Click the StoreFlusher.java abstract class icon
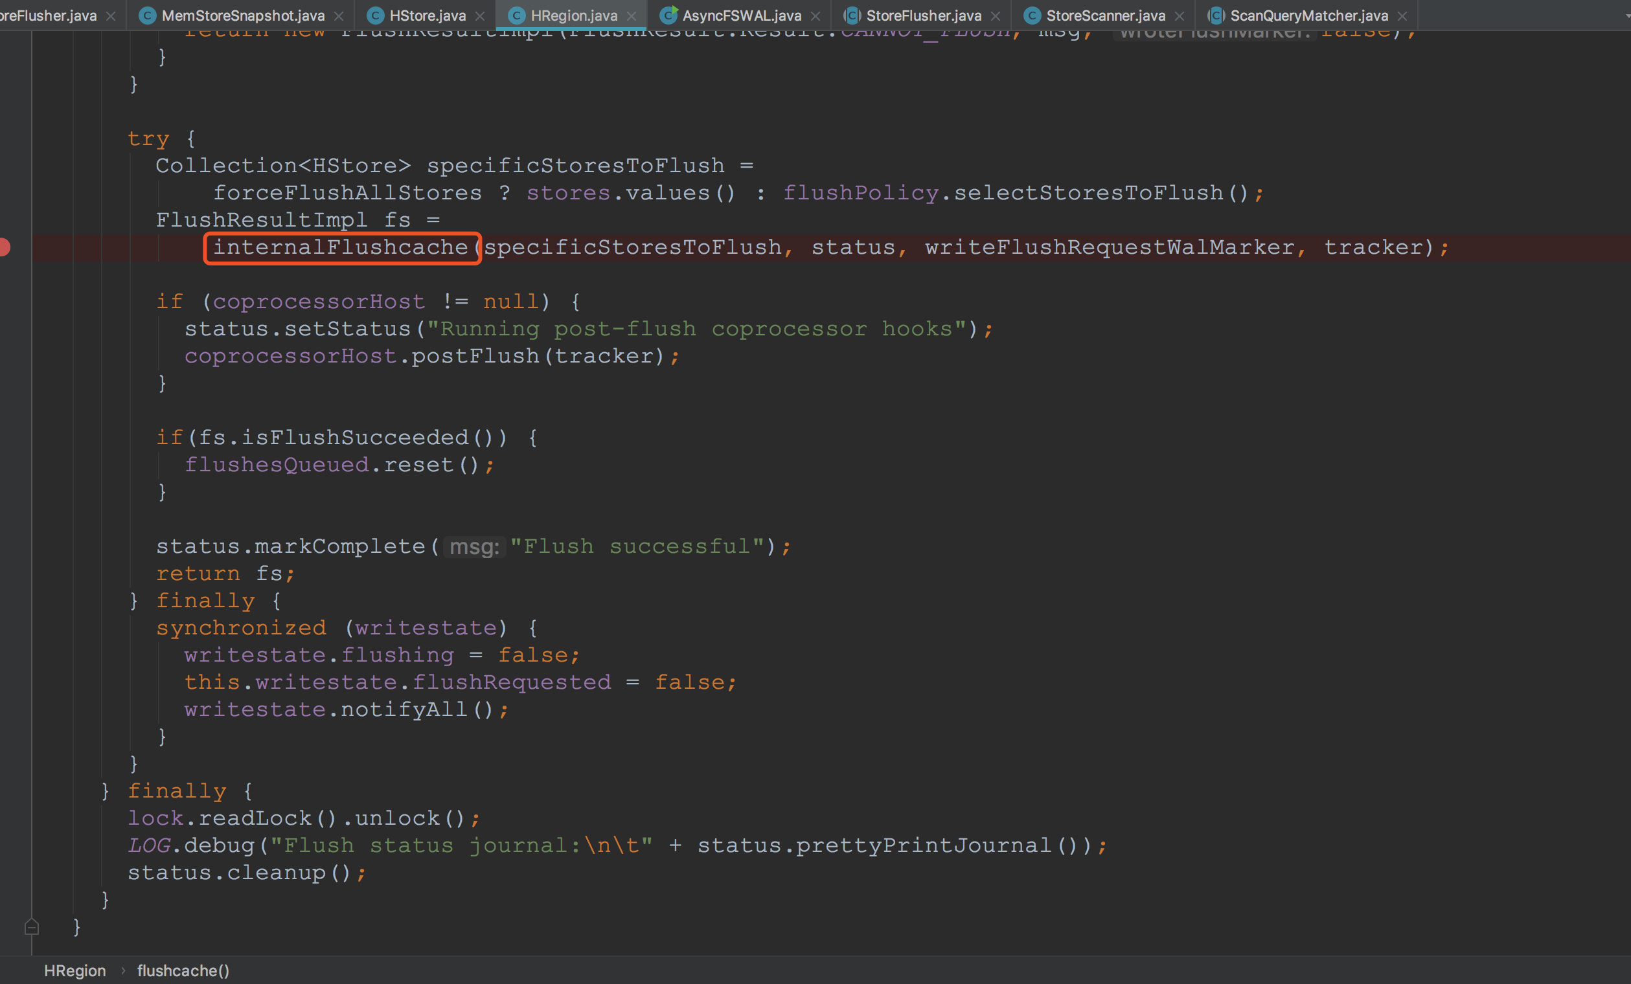1631x984 pixels. [x=852, y=16]
